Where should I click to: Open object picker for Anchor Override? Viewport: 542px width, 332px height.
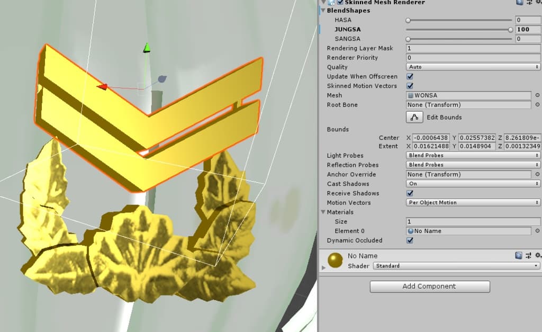pyautogui.click(x=537, y=174)
